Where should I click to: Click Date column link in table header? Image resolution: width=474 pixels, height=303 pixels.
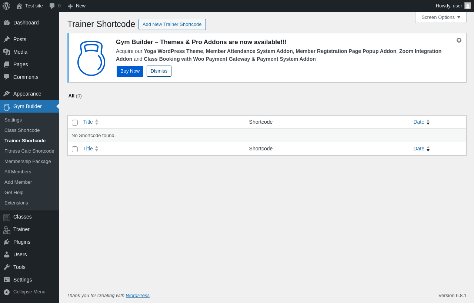tap(419, 122)
